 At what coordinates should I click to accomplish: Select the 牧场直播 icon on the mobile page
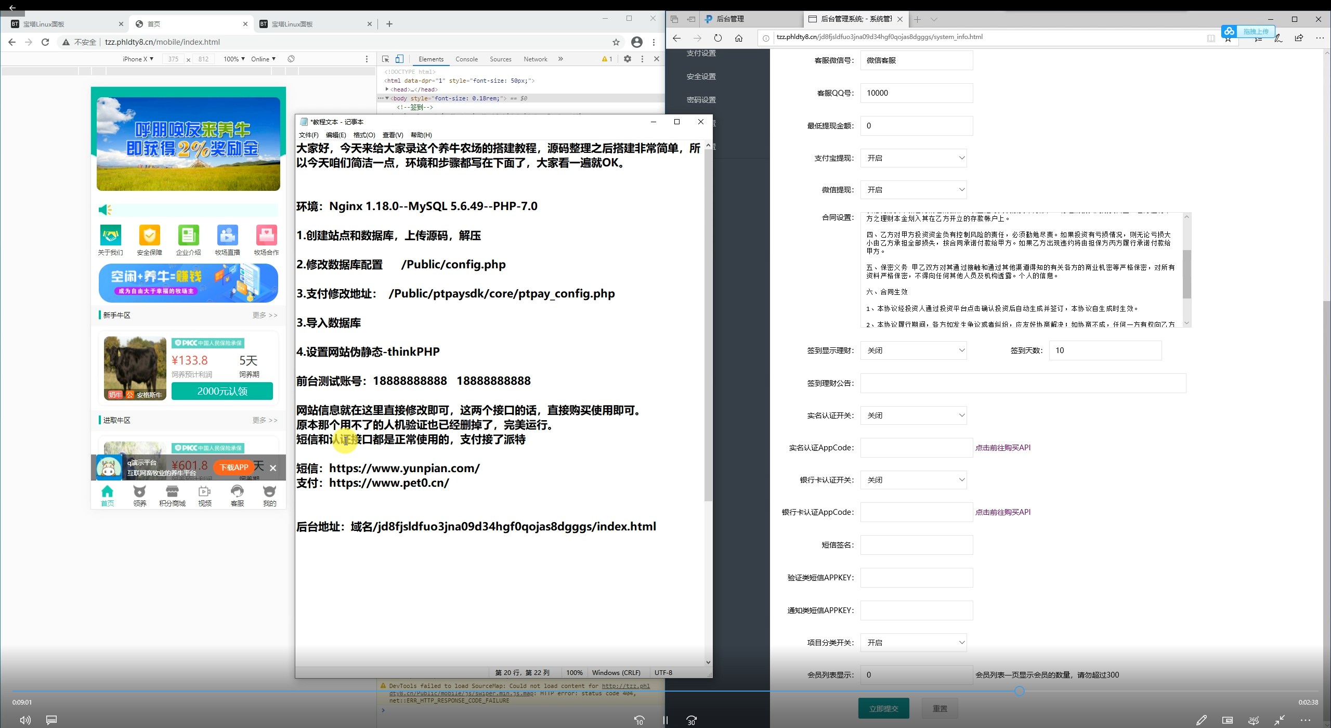click(x=227, y=235)
